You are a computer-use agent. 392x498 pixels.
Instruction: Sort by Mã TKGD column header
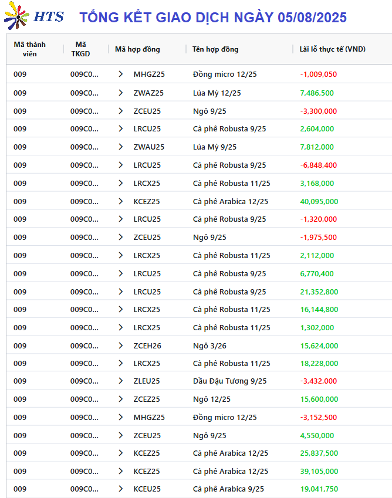tap(80, 49)
